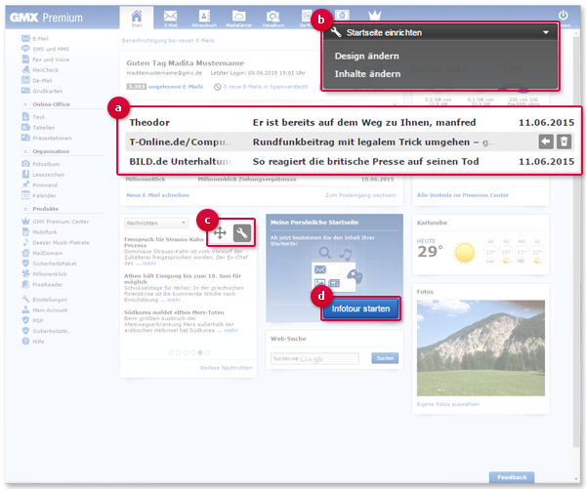Open Lesezeichen in sidebar
This screenshot has height=489, width=586.
coord(43,175)
